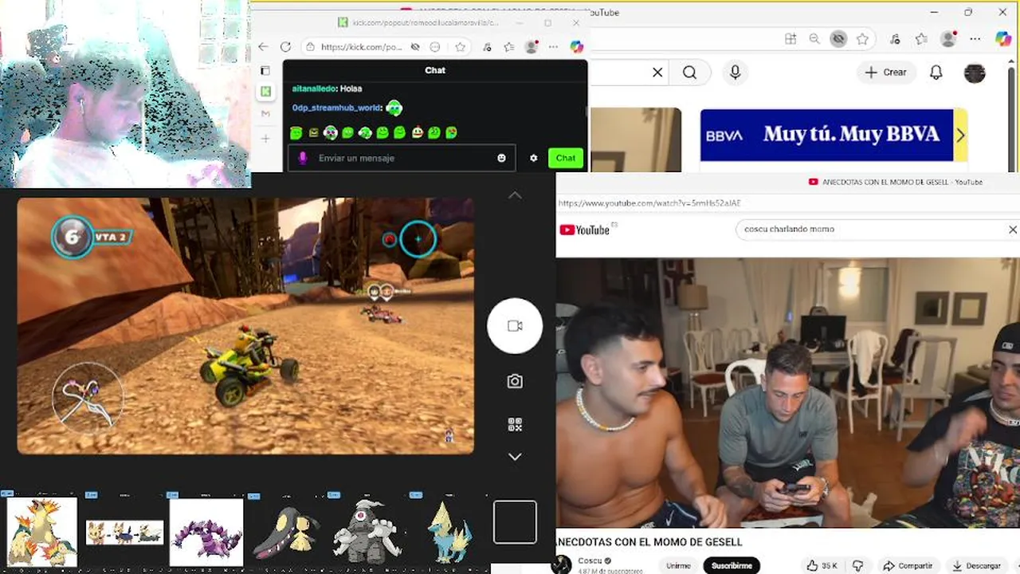Screen dimensions: 1020x574
Task: Open the Coscu channel avatar
Action: click(x=562, y=564)
